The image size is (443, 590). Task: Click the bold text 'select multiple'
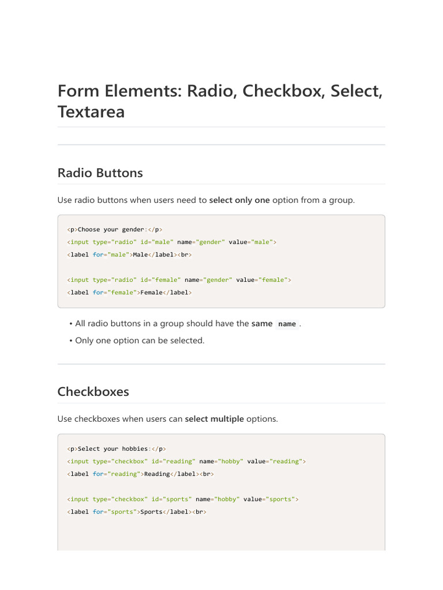(x=215, y=419)
